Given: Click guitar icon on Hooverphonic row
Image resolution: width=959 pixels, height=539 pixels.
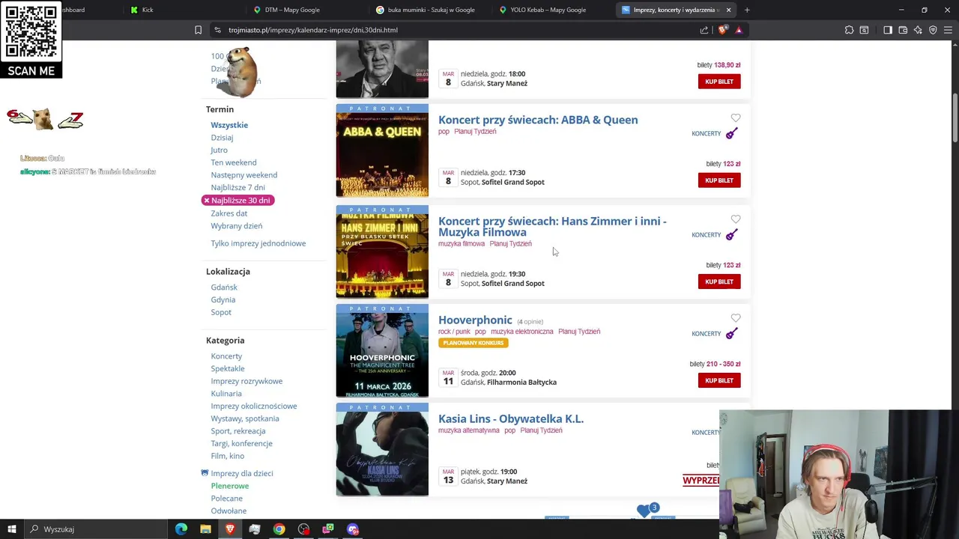Looking at the screenshot, I should pyautogui.click(x=731, y=333).
